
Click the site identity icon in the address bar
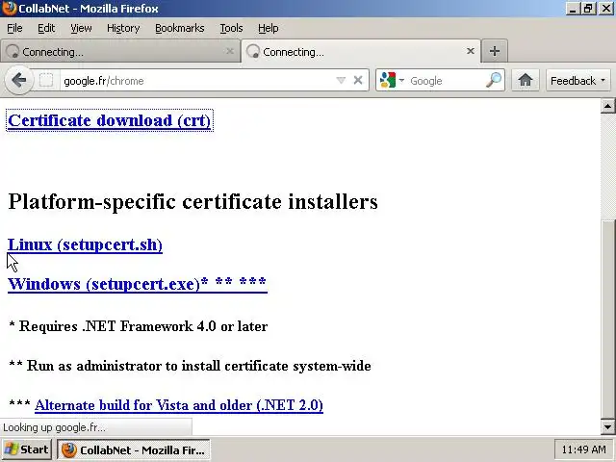tap(46, 81)
